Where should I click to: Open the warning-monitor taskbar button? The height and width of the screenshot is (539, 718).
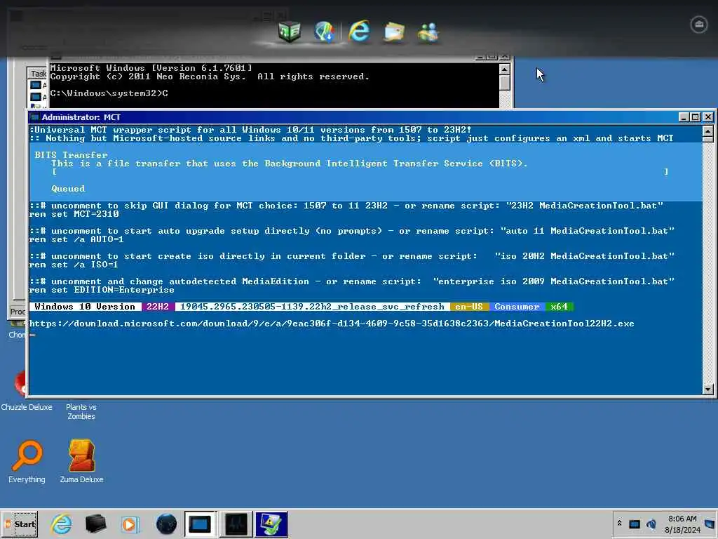[x=271, y=524]
